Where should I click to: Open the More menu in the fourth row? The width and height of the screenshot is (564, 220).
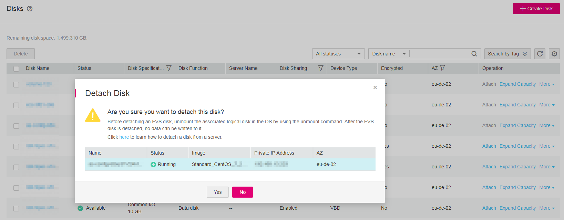pyautogui.click(x=547, y=146)
